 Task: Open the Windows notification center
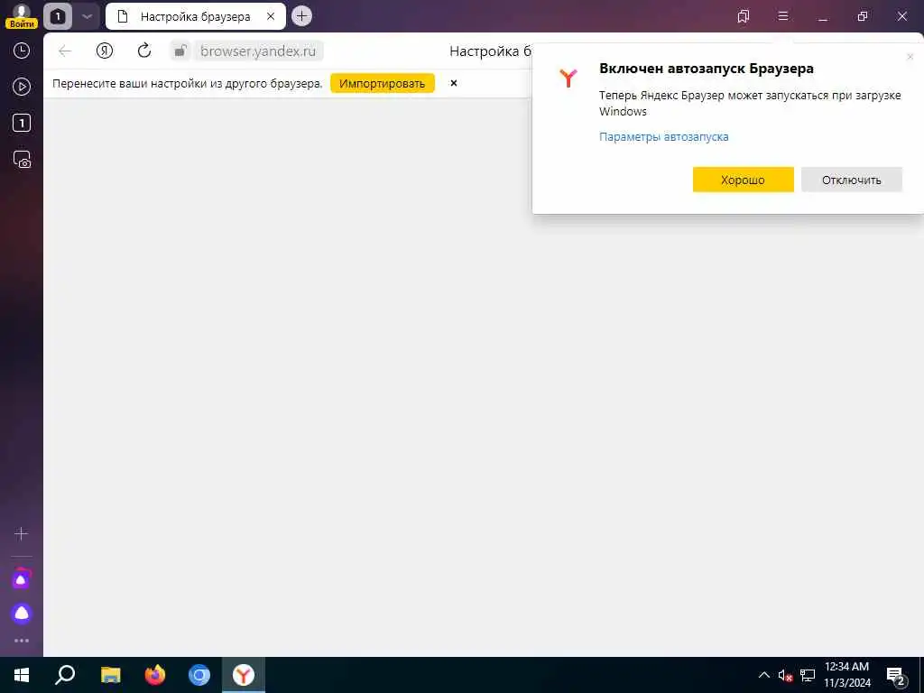[896, 675]
